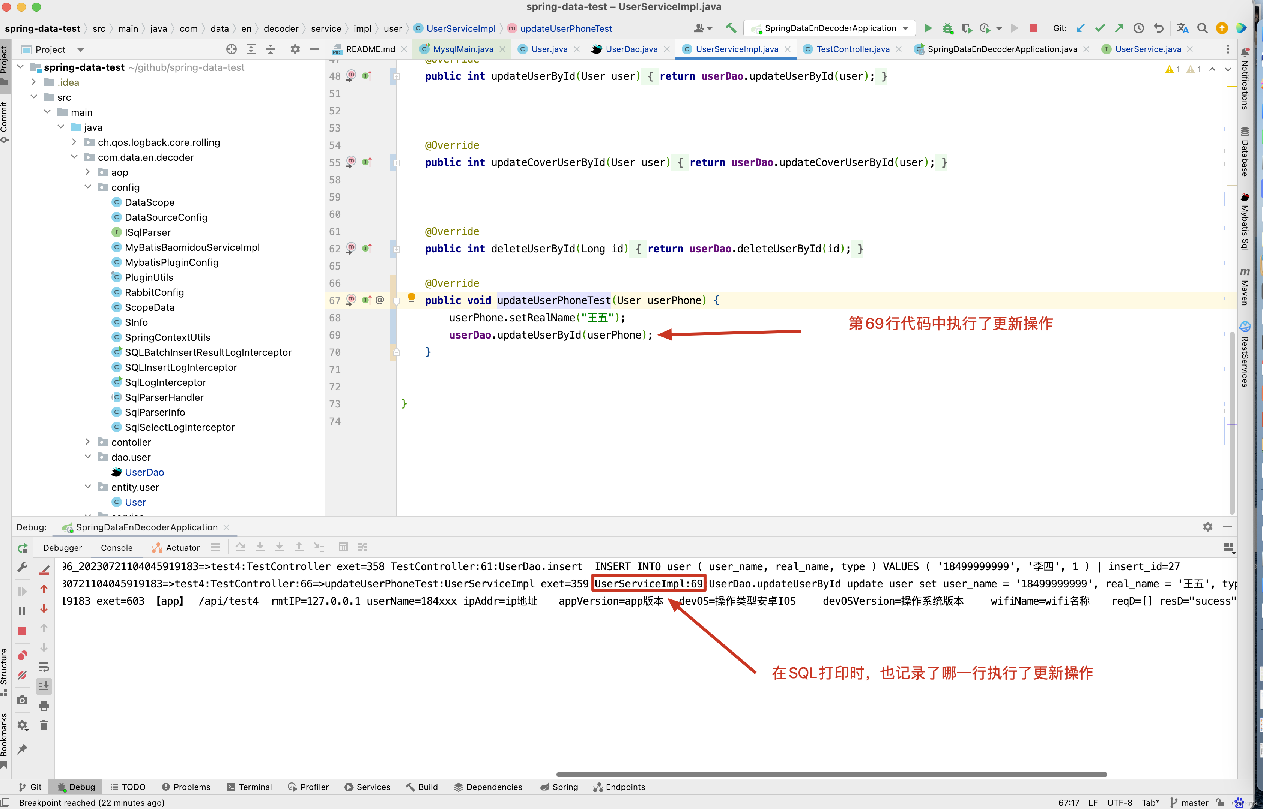This screenshot has width=1263, height=809.
Task: Show Git history clock icon
Action: 1138,28
